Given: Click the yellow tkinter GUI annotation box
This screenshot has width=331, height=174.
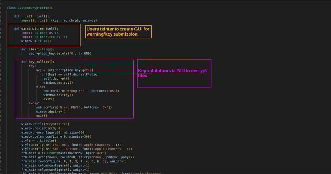Looking at the screenshot, I should click(x=118, y=32).
